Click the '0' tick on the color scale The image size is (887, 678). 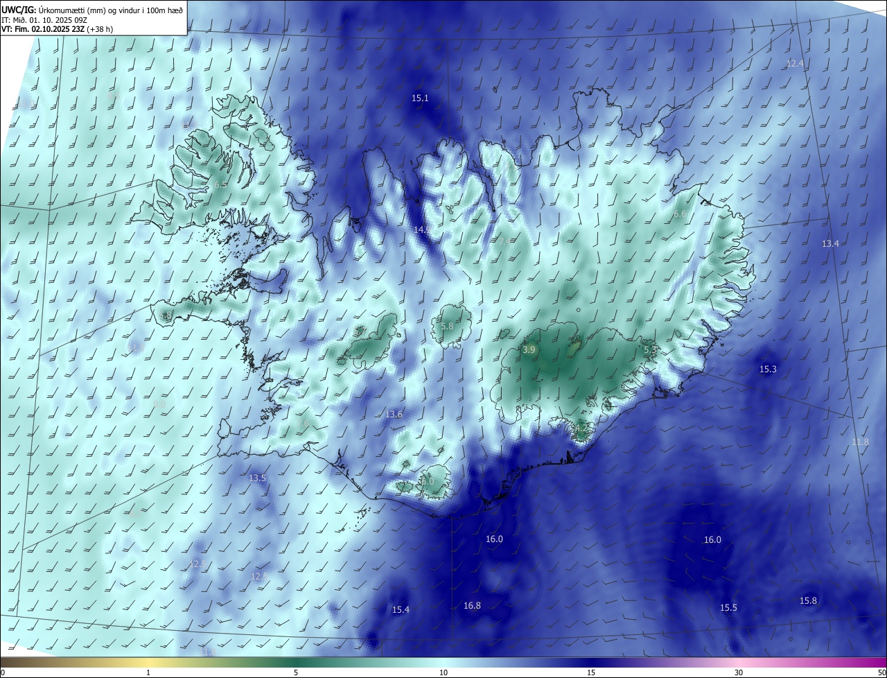tap(3, 672)
